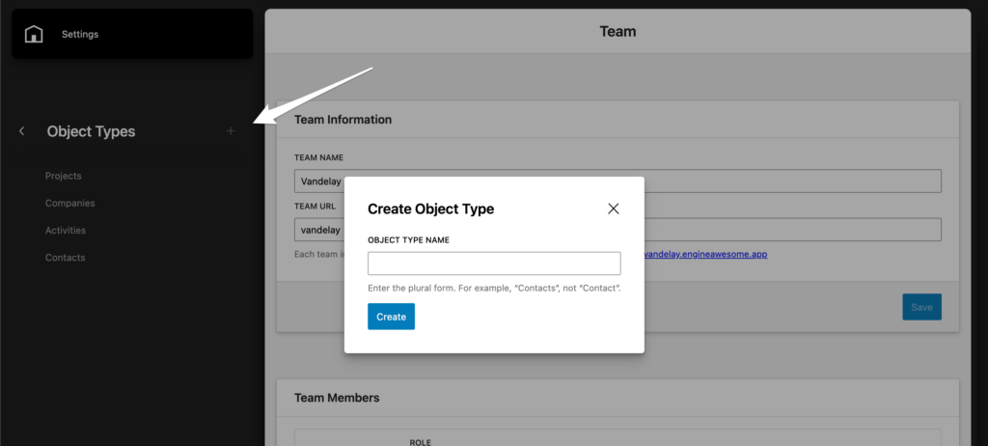Go back using sidebar chevron arrow

[22, 131]
